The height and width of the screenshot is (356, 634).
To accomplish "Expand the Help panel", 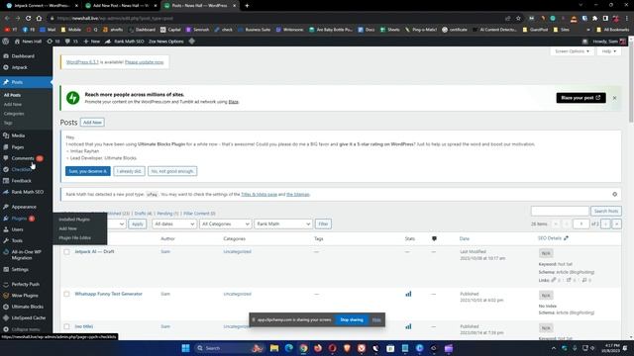I will tap(608, 51).
